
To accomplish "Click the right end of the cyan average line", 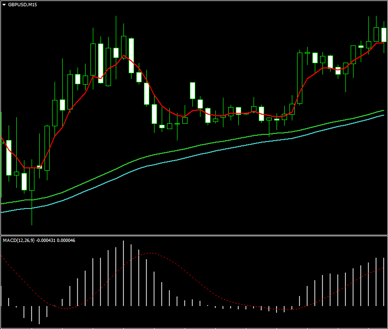I will point(383,115).
